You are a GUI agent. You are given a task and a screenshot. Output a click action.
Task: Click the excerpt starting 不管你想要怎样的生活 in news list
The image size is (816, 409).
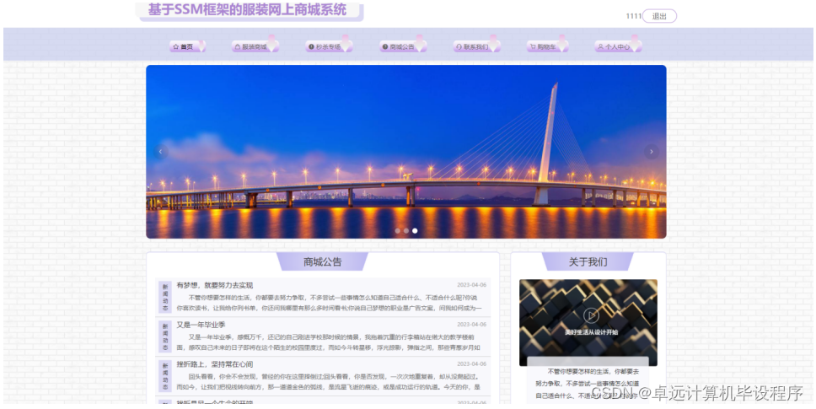tap(329, 303)
